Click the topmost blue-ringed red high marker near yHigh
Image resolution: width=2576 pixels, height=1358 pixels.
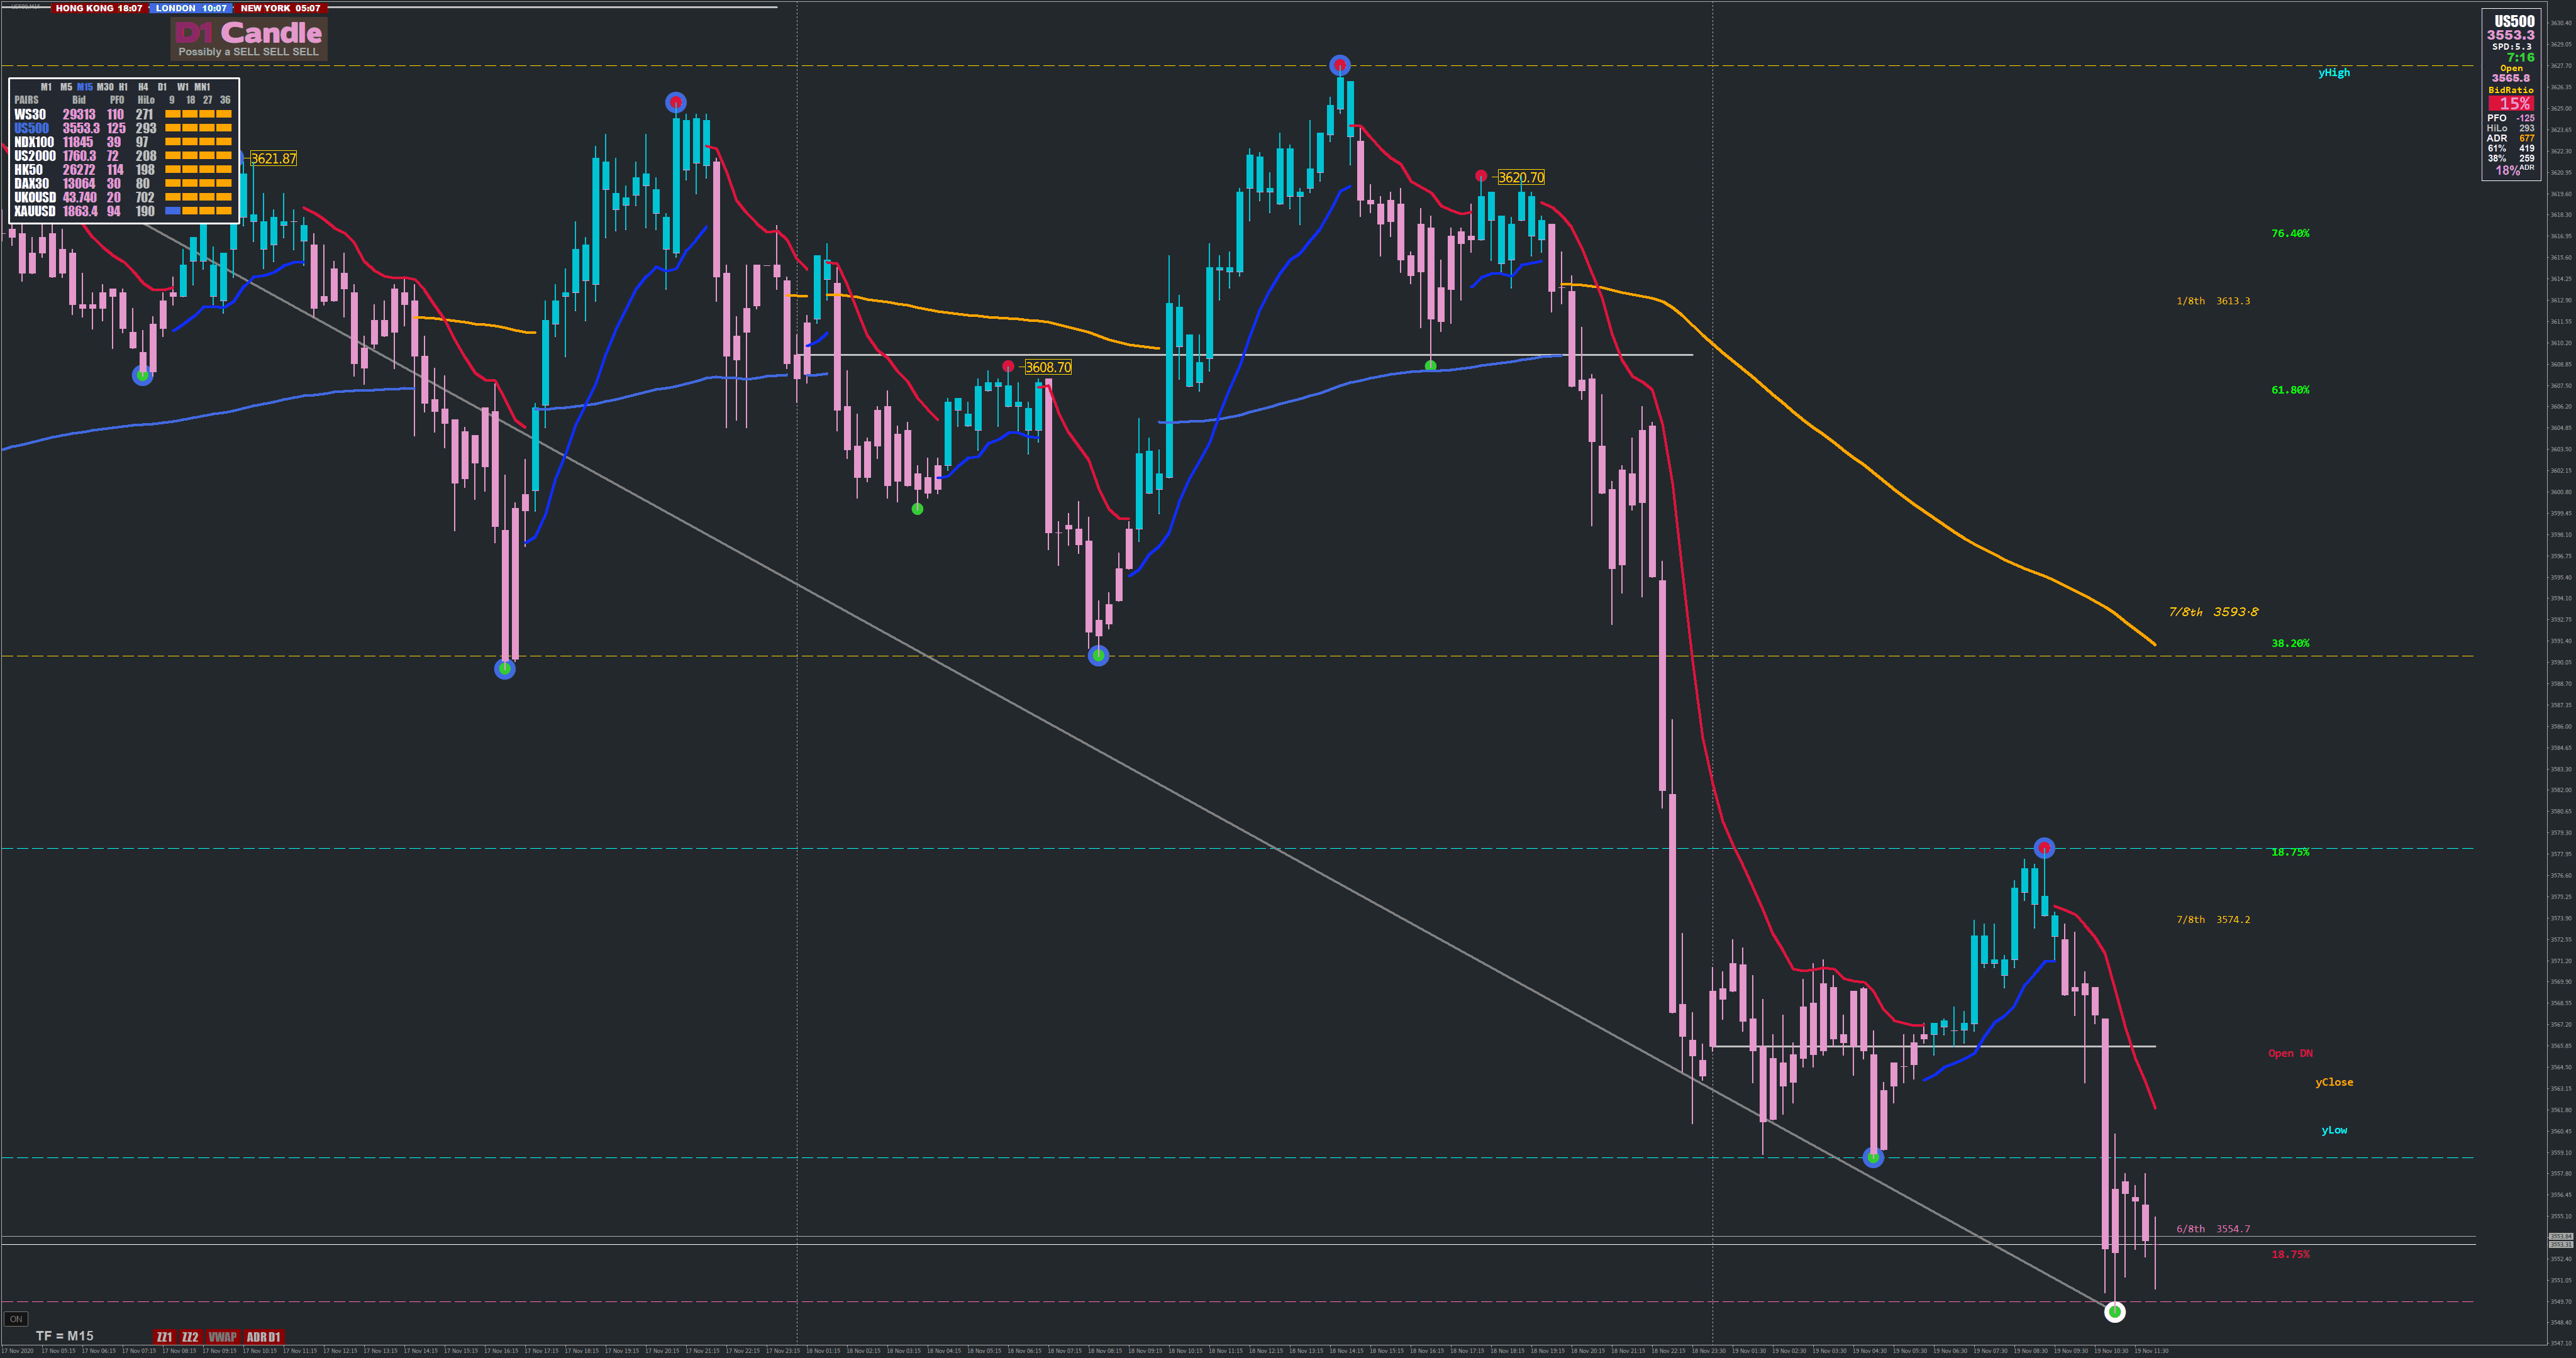[1340, 66]
